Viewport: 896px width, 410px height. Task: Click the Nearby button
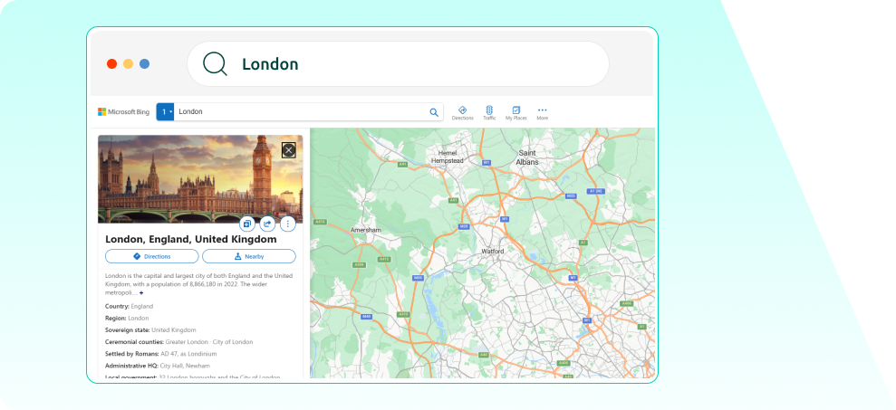pyautogui.click(x=249, y=256)
